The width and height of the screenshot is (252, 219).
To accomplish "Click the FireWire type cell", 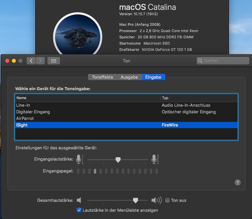I will point(170,125).
